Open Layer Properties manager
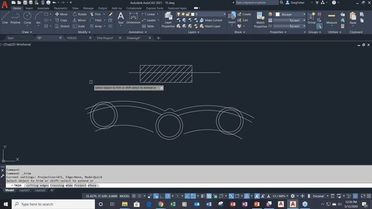 168,20
